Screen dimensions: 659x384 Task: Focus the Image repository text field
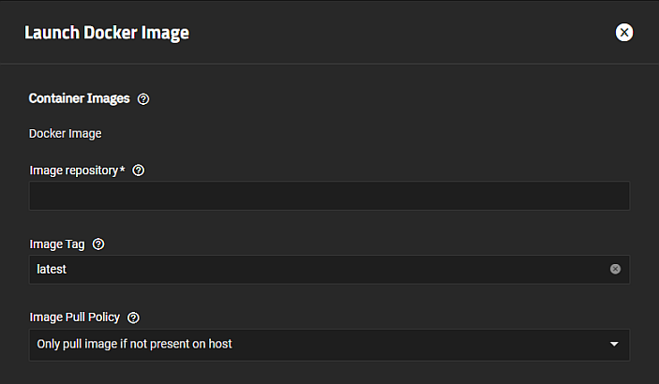[329, 196]
